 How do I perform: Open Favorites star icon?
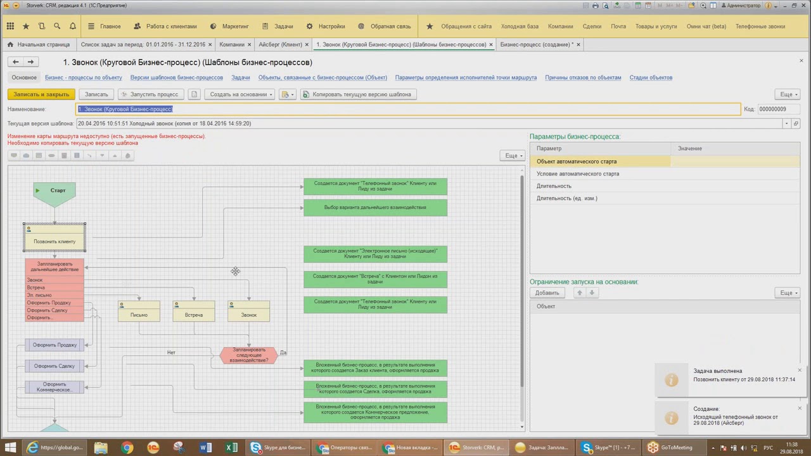click(x=26, y=27)
